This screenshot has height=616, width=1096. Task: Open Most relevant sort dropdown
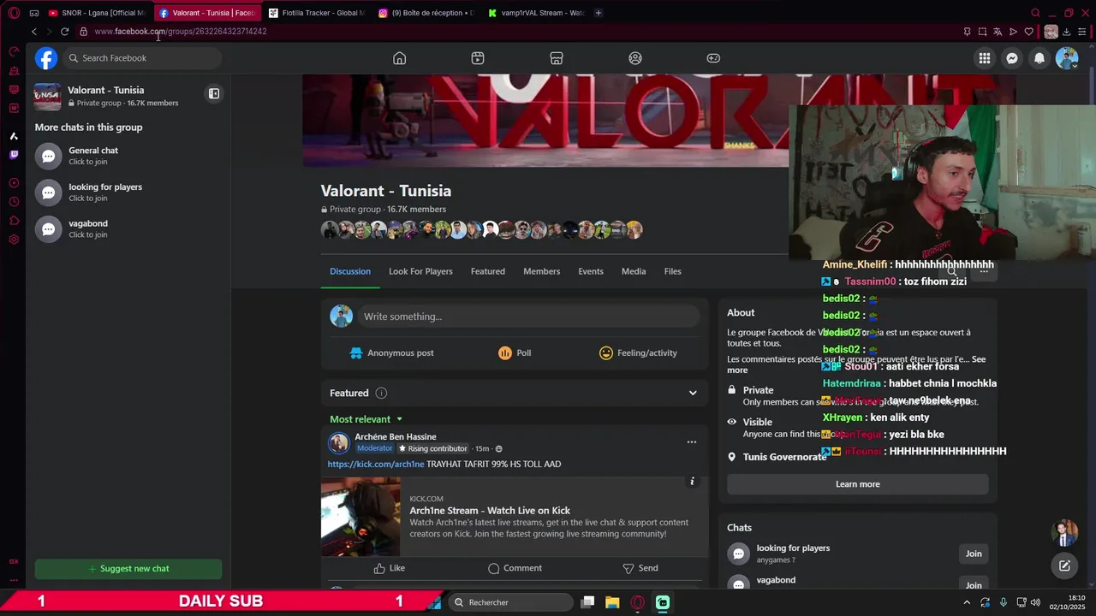(x=366, y=419)
